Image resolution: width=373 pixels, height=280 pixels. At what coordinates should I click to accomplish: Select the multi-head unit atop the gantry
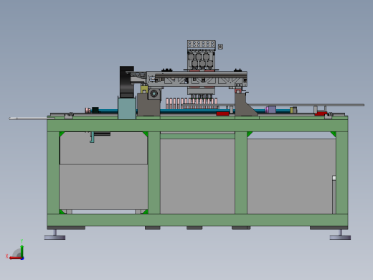[x=202, y=55]
